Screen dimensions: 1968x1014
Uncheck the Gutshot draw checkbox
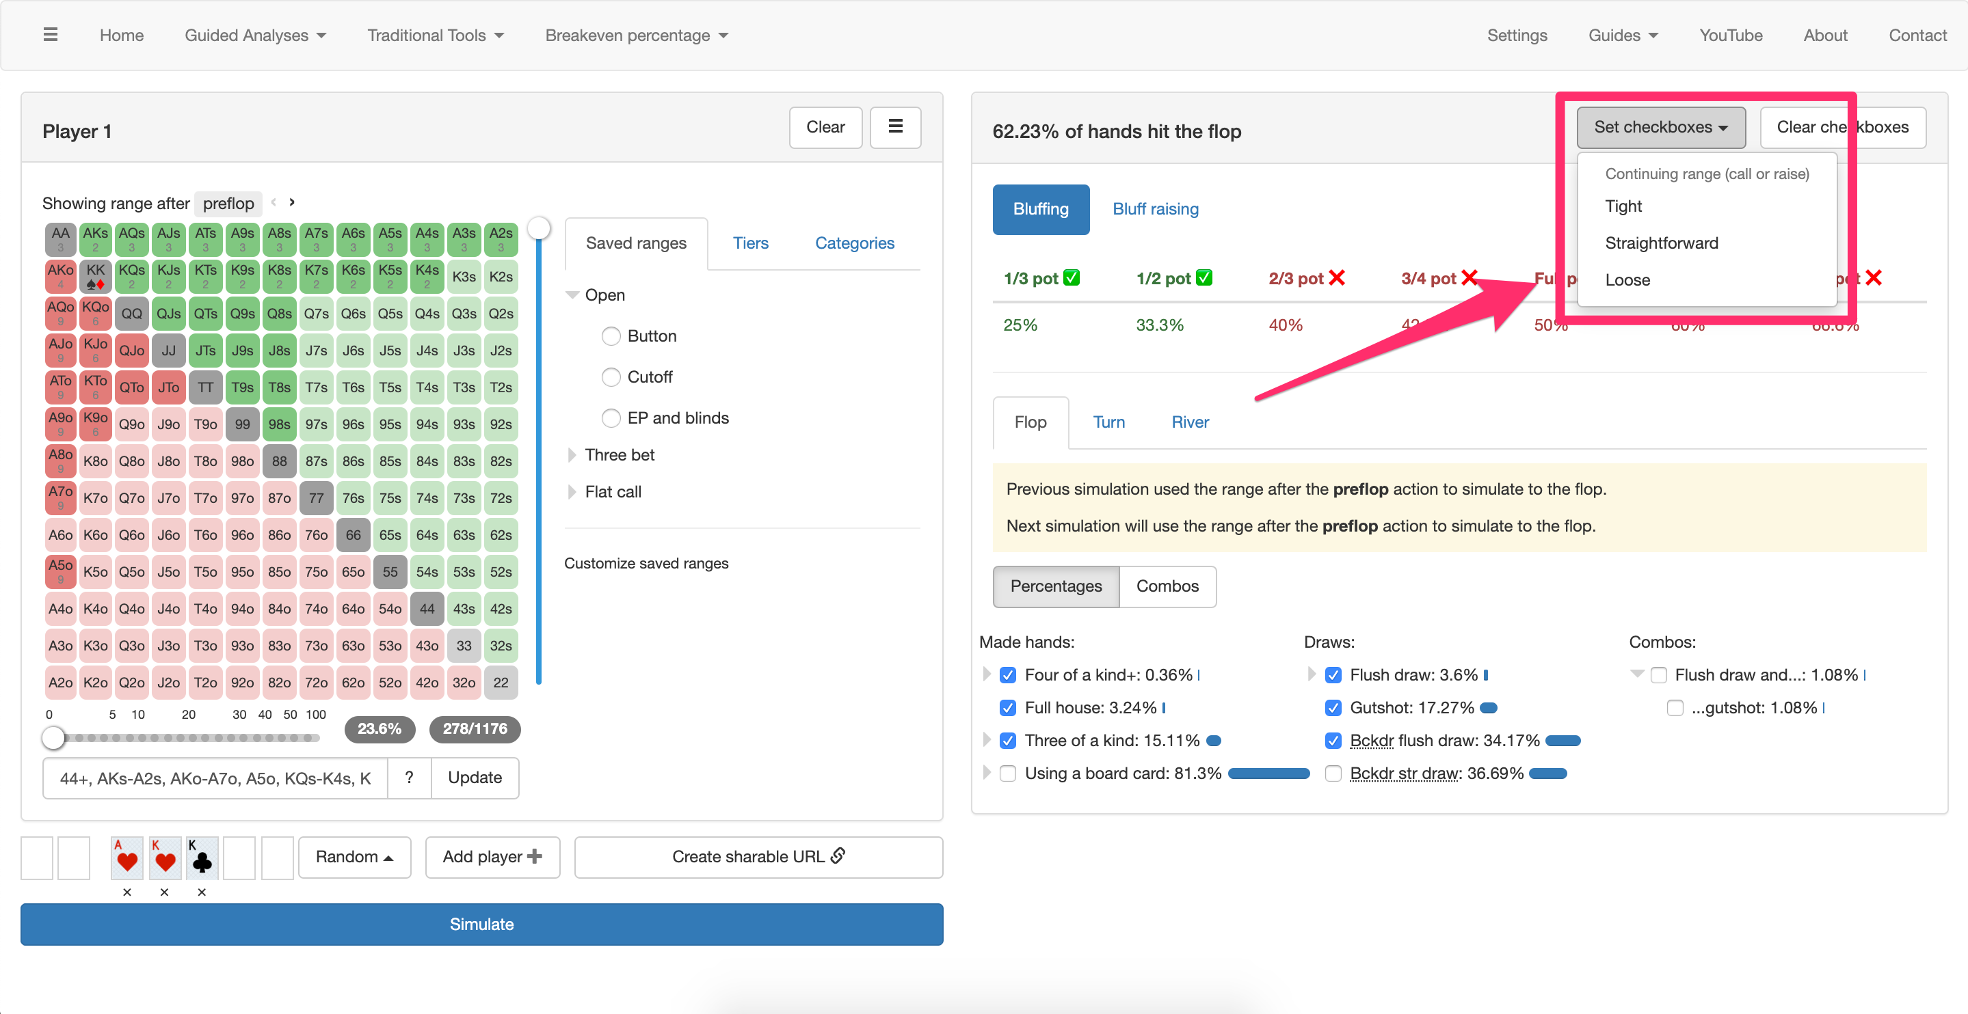(x=1333, y=708)
